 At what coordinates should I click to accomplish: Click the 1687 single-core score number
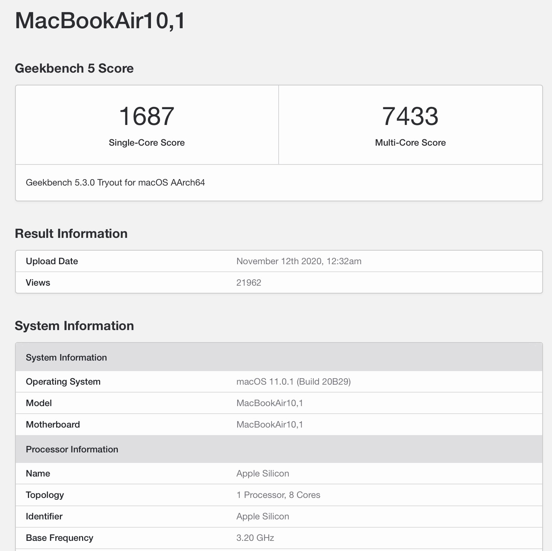pos(146,116)
